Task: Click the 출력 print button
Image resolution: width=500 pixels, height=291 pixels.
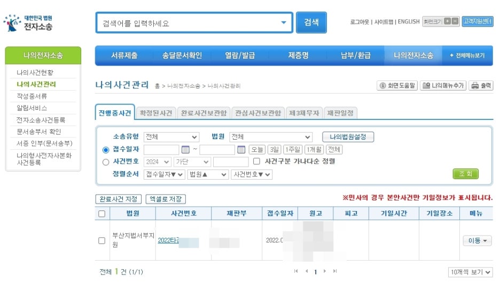Action: tap(481, 85)
